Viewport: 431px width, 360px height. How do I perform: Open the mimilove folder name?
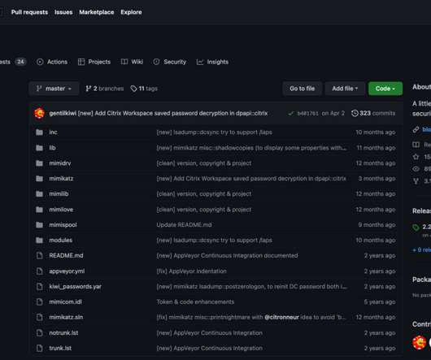point(61,210)
